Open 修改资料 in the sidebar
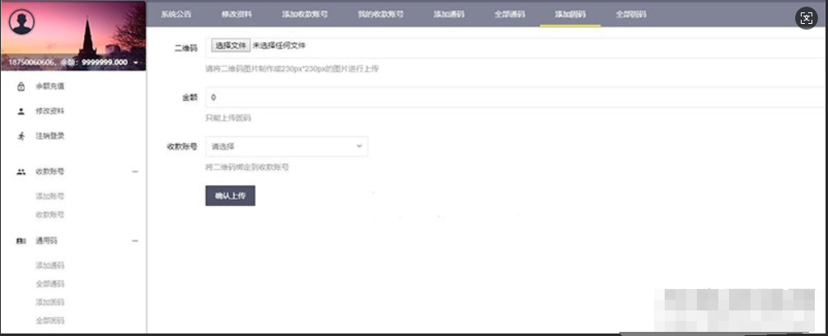This screenshot has width=828, height=336. [x=50, y=111]
